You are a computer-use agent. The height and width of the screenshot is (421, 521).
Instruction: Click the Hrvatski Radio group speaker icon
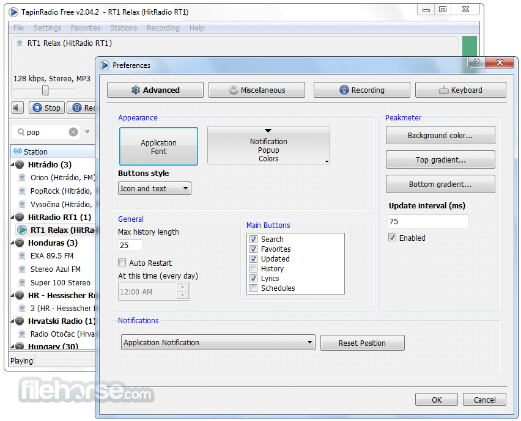20,321
